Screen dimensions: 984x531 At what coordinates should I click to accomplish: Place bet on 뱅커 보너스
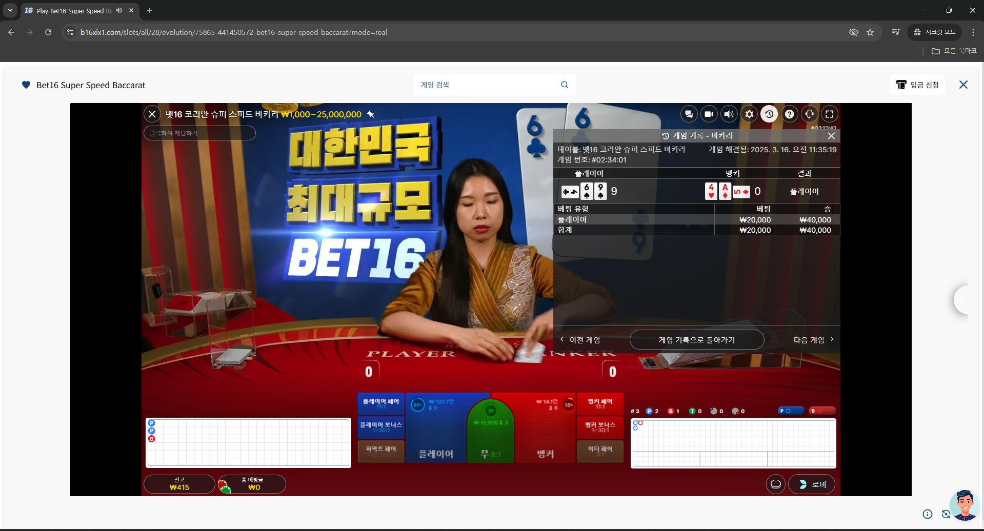click(x=600, y=427)
